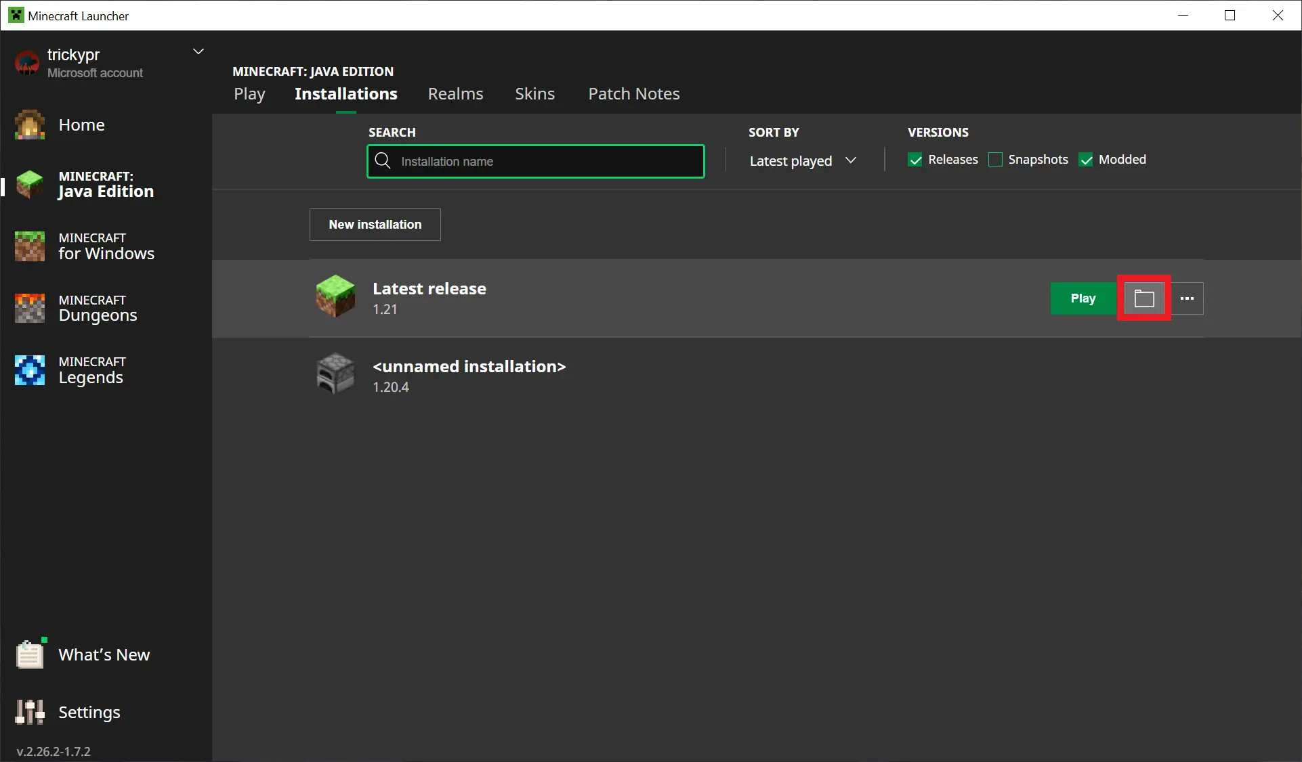Switch to the Realms tab
1302x762 pixels.
(455, 94)
